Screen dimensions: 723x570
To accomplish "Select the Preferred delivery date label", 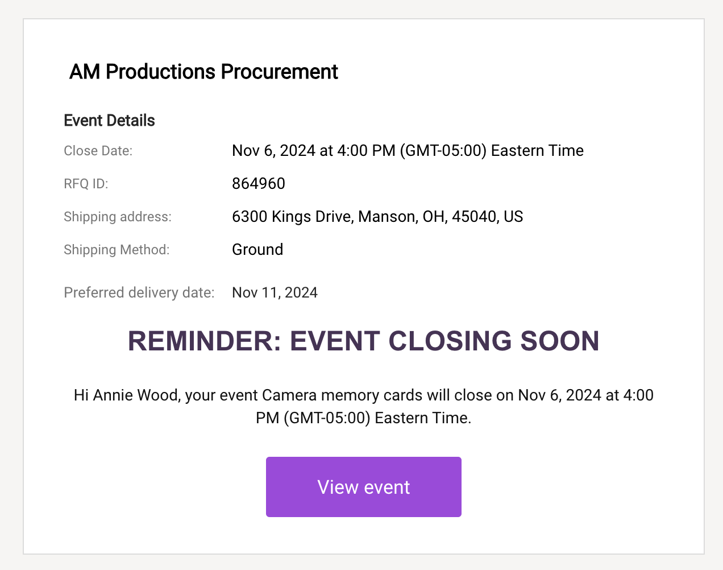I will [x=139, y=292].
